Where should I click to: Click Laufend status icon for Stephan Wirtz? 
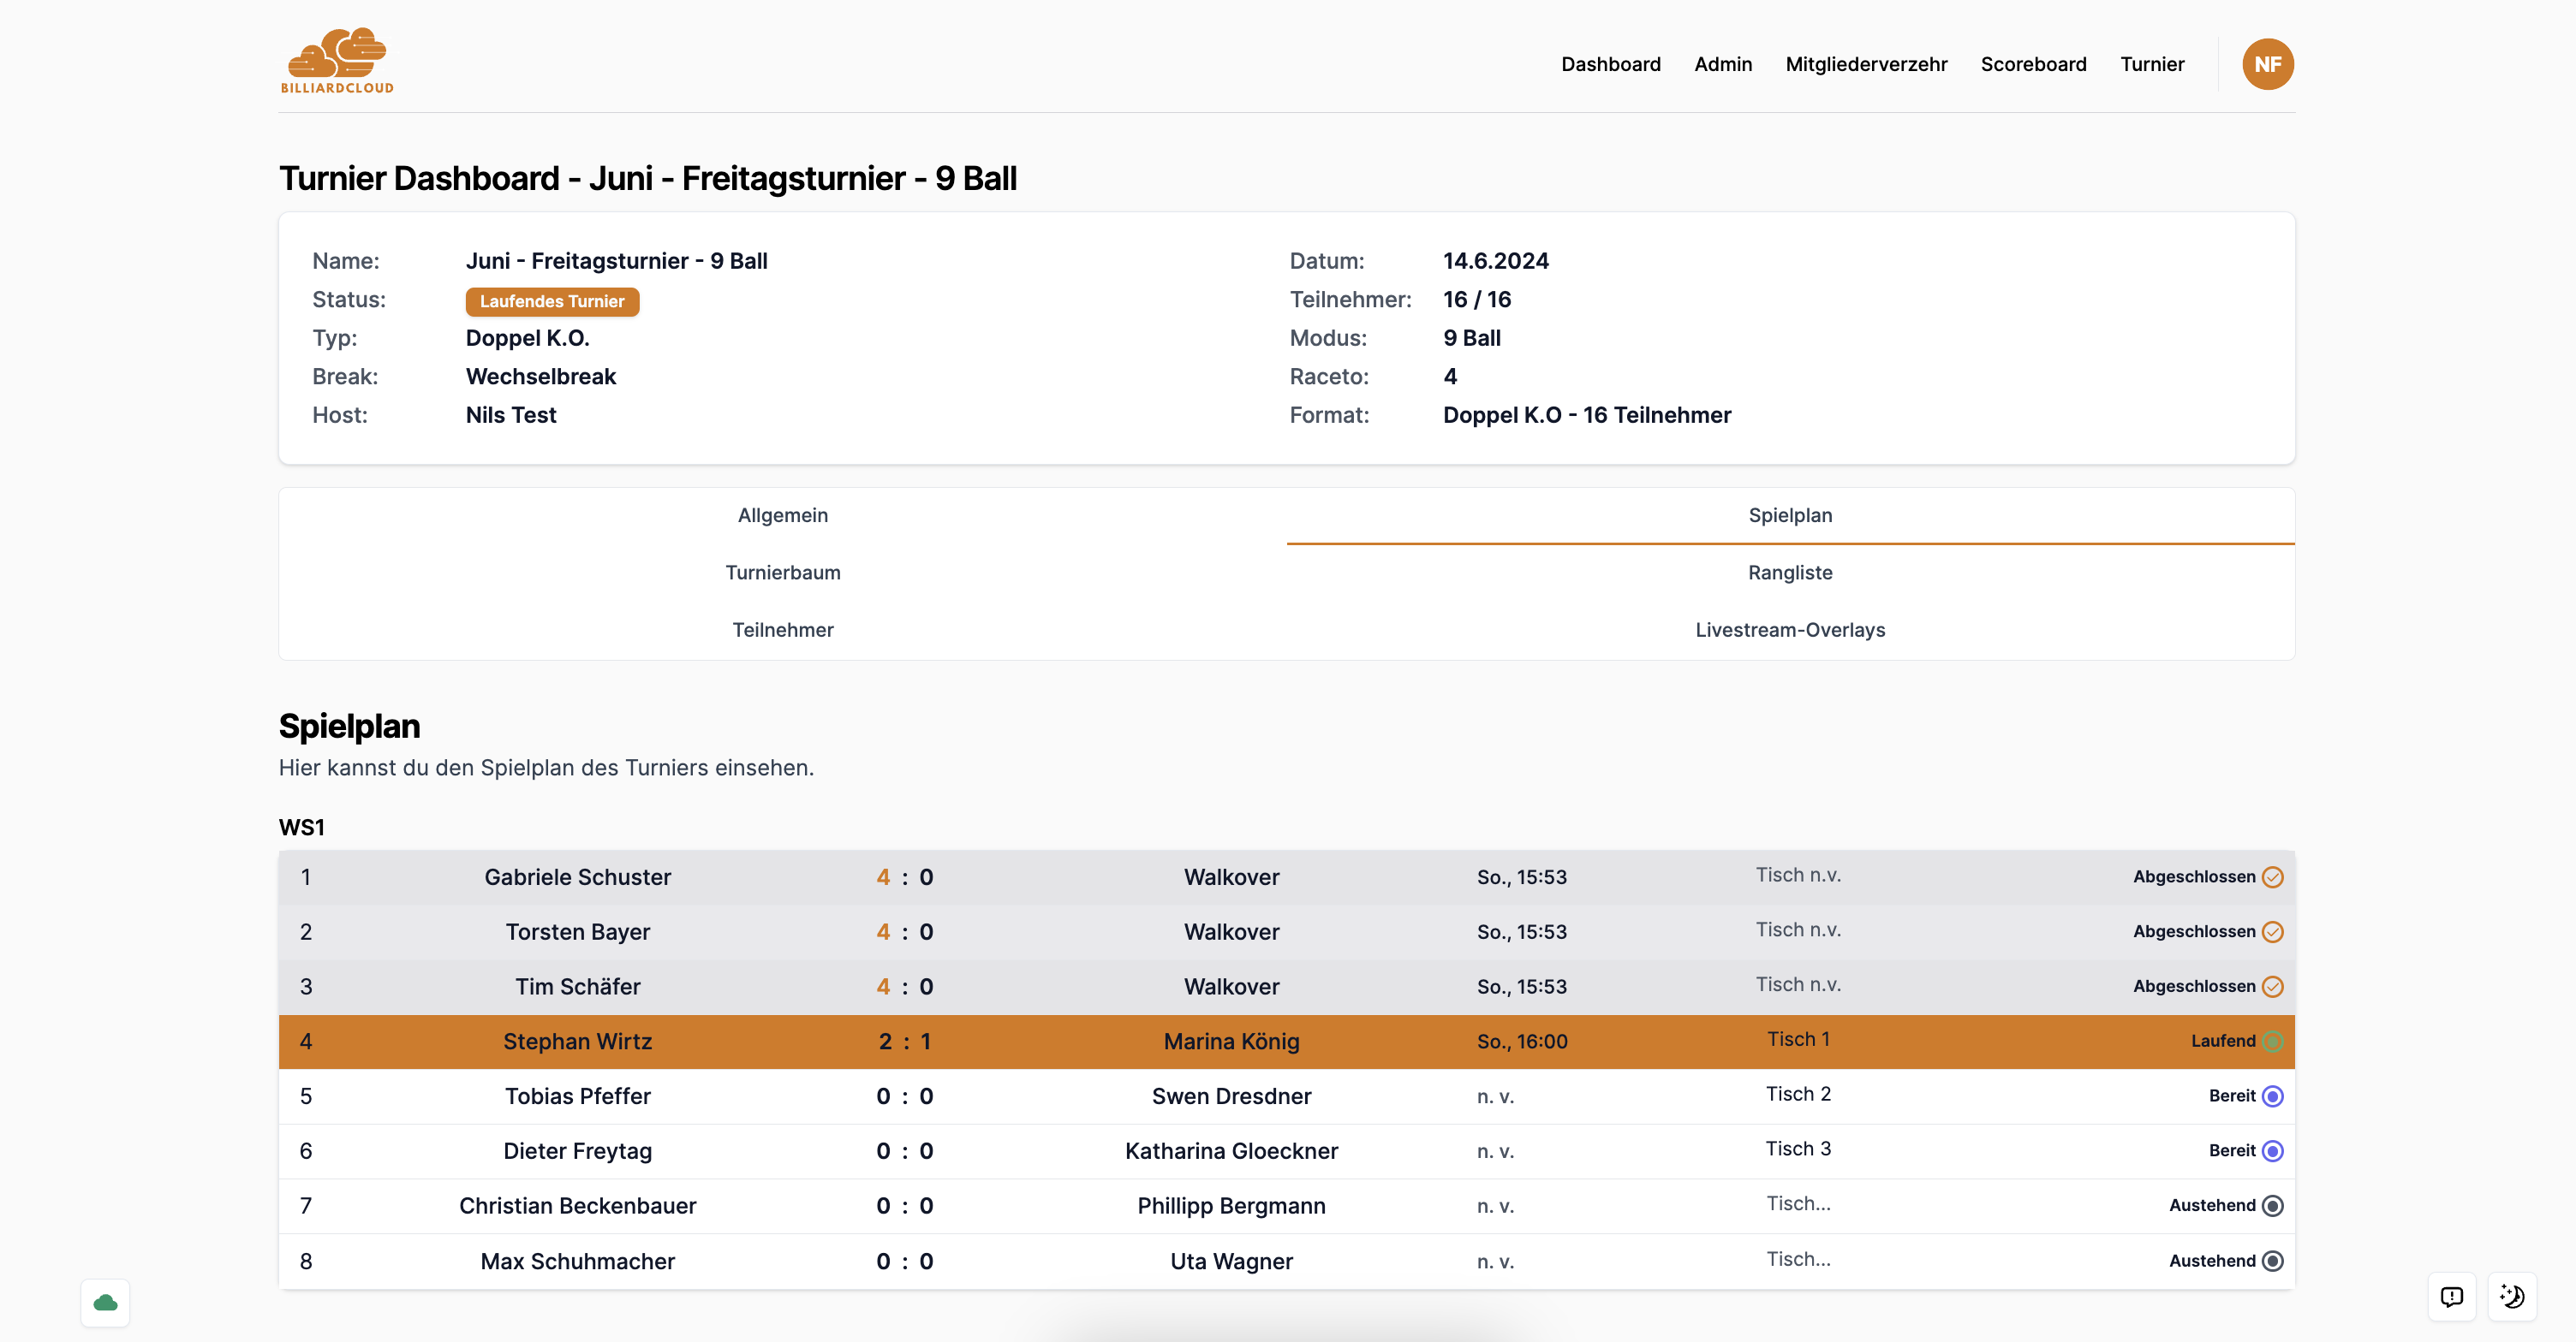[2272, 1042]
